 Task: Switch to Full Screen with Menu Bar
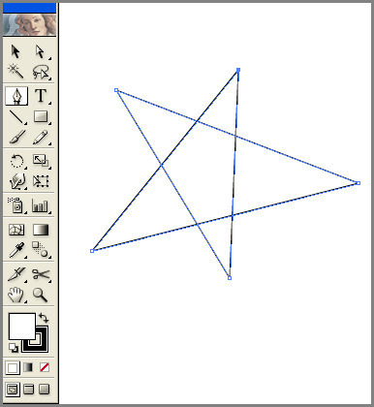click(x=28, y=390)
